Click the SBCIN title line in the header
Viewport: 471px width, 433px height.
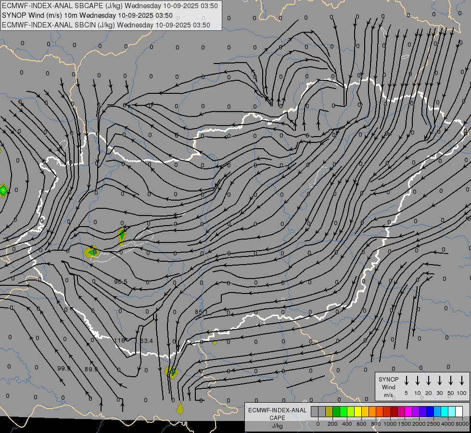pyautogui.click(x=106, y=25)
